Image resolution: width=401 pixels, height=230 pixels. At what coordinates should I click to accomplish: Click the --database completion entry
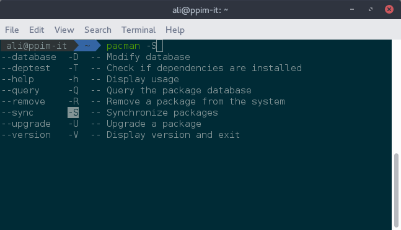click(29, 57)
